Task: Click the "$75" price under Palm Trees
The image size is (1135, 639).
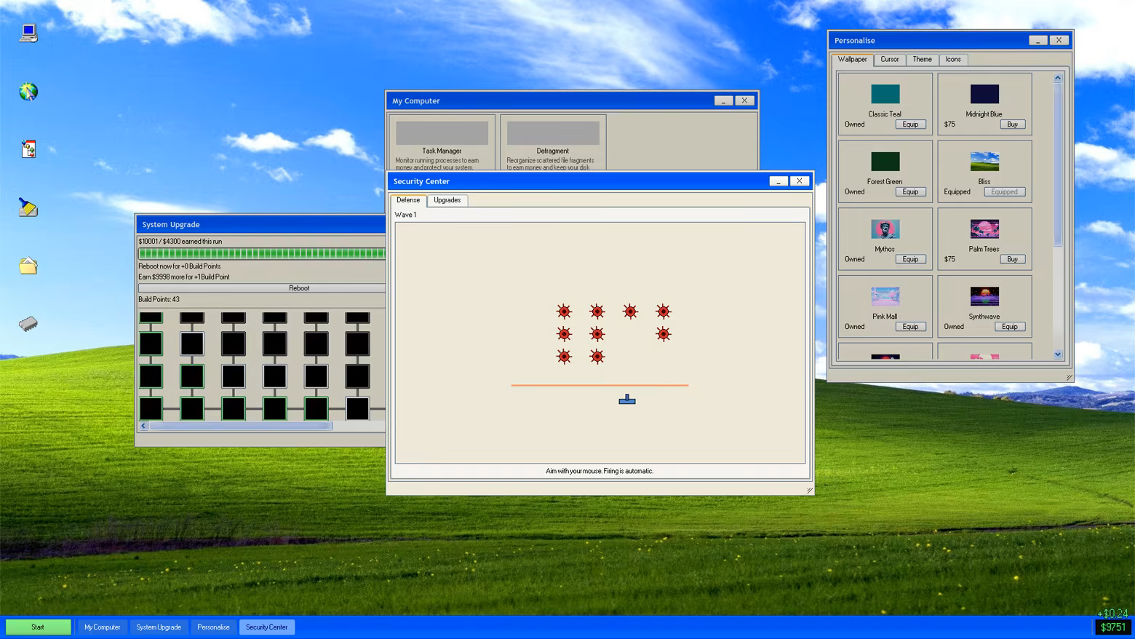Action: (x=949, y=259)
